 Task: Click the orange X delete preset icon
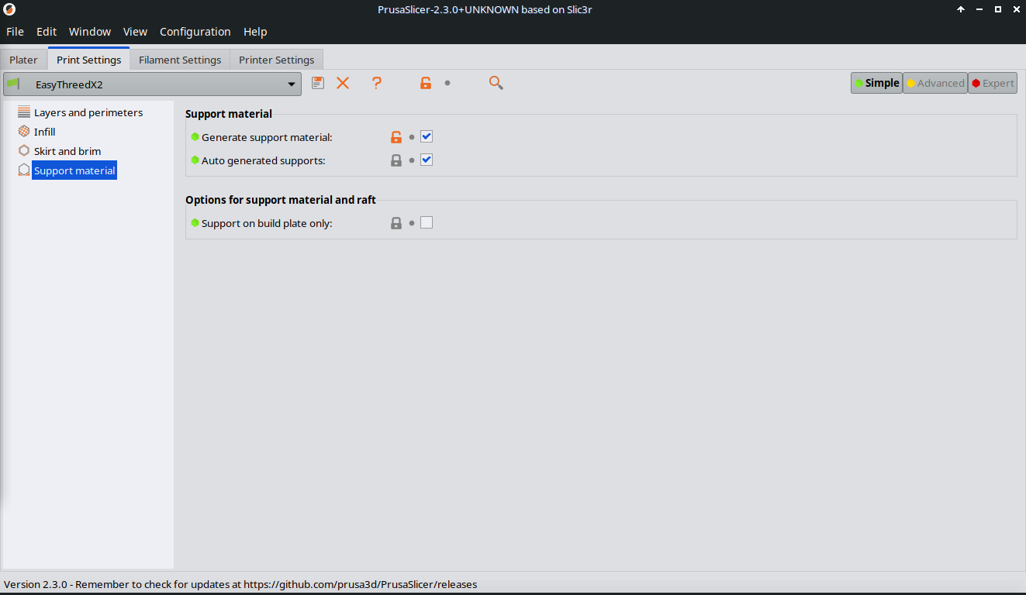343,83
